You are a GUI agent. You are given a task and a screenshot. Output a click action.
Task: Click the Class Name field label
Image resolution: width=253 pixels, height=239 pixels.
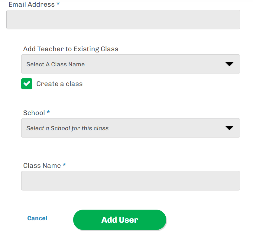[x=42, y=166]
